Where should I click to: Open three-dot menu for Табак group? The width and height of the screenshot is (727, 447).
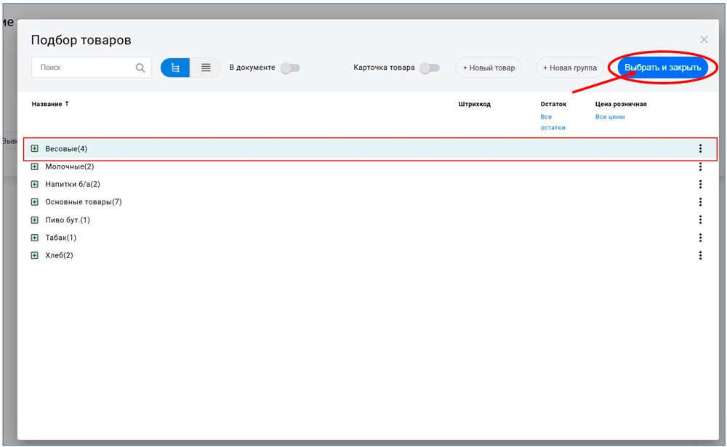pos(700,238)
